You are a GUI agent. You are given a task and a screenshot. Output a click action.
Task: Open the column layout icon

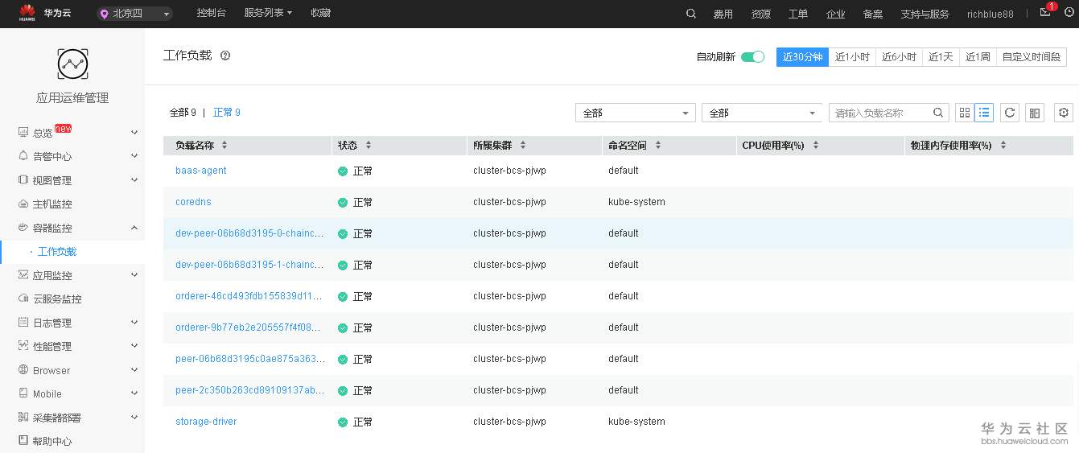[1035, 113]
